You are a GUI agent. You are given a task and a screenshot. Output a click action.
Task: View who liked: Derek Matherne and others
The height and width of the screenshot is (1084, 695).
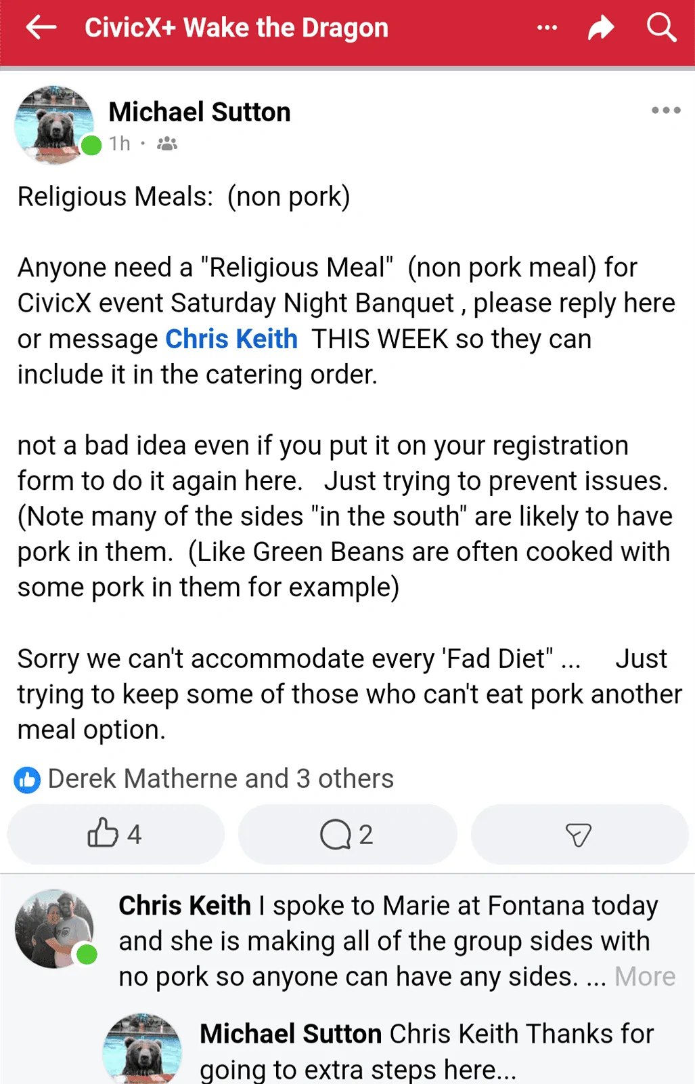coord(221,779)
